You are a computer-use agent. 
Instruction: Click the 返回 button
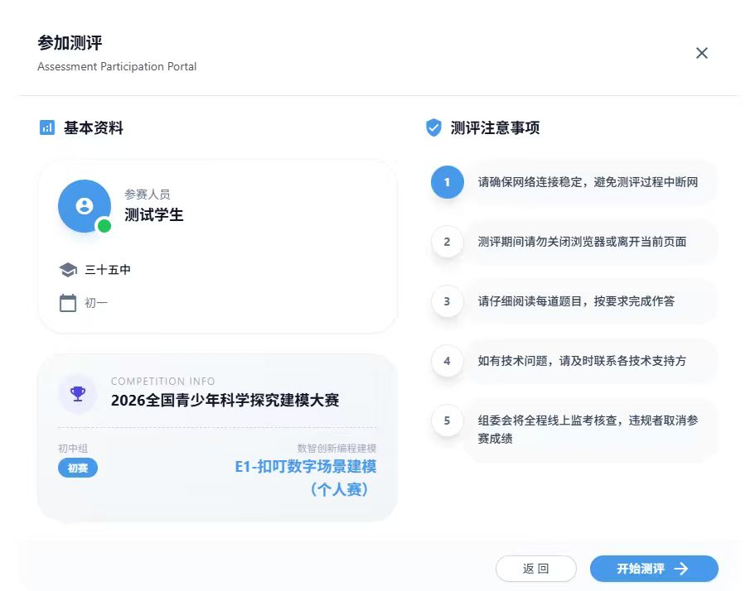pyautogui.click(x=536, y=569)
